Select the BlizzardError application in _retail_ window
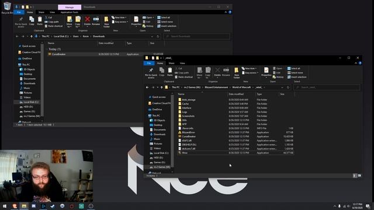 click(236, 132)
